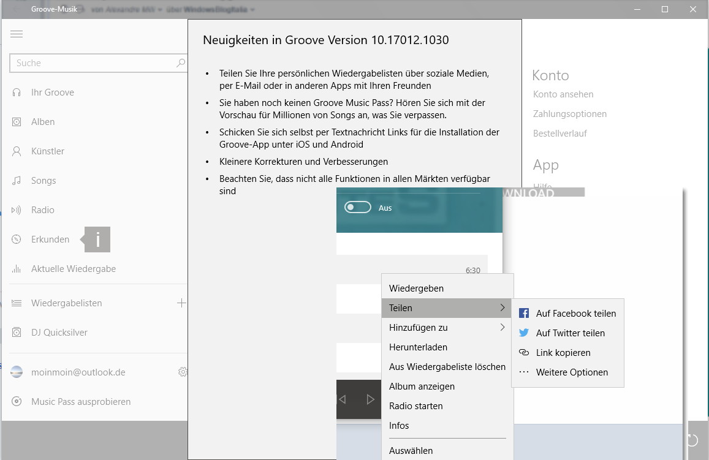The height and width of the screenshot is (460, 709).
Task: Select Auf Twitter teilen
Action: (x=568, y=333)
